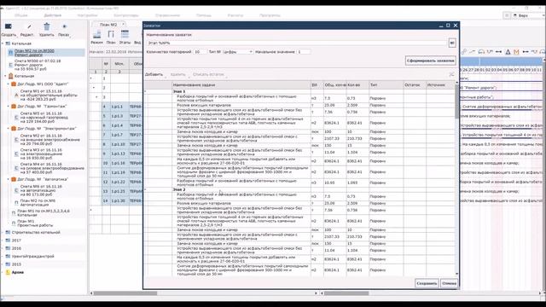
Task: Click the double arrow icon left of triangle
Action: pos(498,51)
